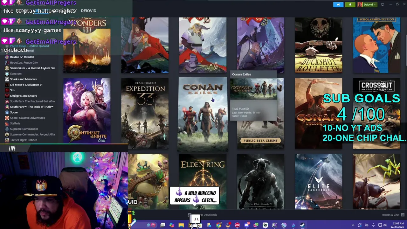The width and height of the screenshot is (407, 229).
Task: Open Buckshot Roulette game cover
Action: 319,45
